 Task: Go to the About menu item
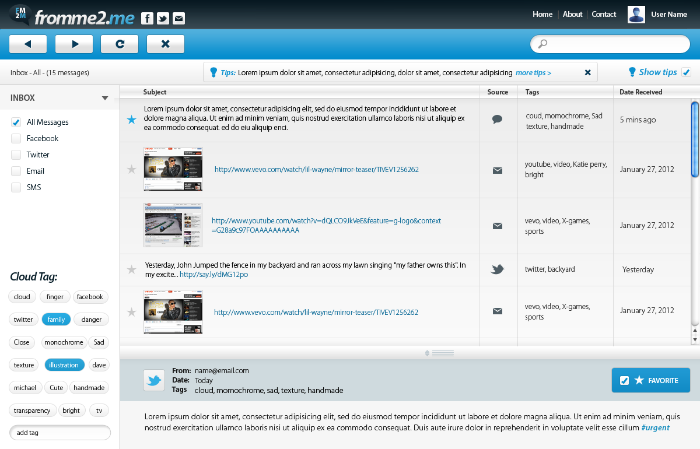click(x=572, y=15)
